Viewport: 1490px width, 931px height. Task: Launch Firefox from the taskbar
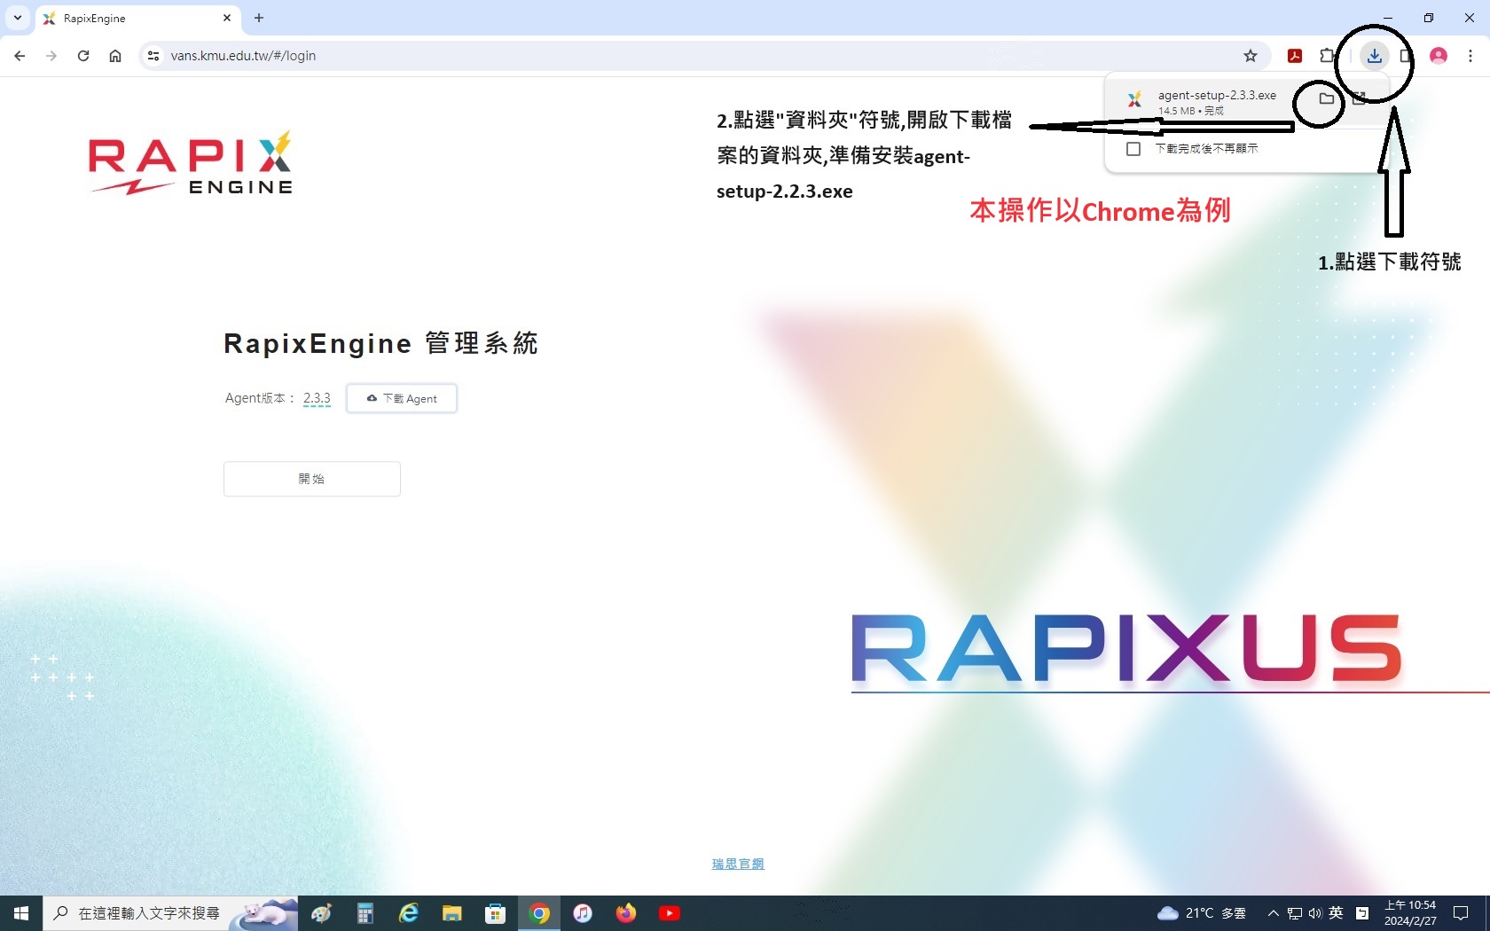coord(626,913)
